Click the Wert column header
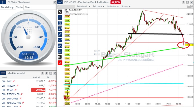This screenshot has width=194, height=107. pos(4,78)
